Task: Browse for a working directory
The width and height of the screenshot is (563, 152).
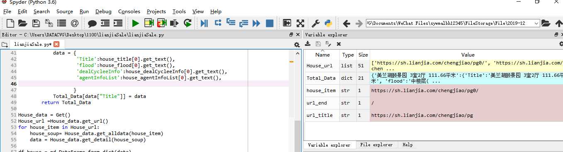Action: (546, 23)
